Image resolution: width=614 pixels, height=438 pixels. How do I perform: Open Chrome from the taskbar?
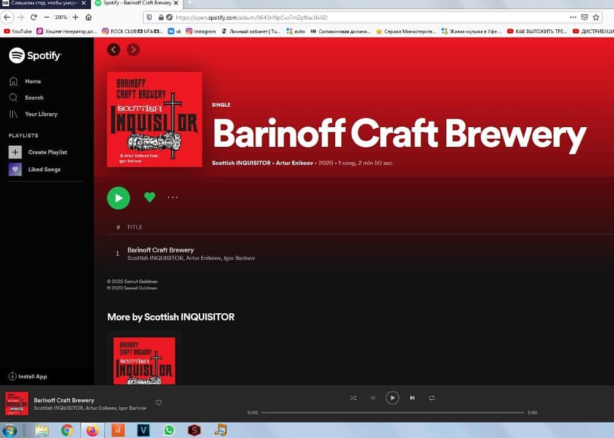pos(67,431)
